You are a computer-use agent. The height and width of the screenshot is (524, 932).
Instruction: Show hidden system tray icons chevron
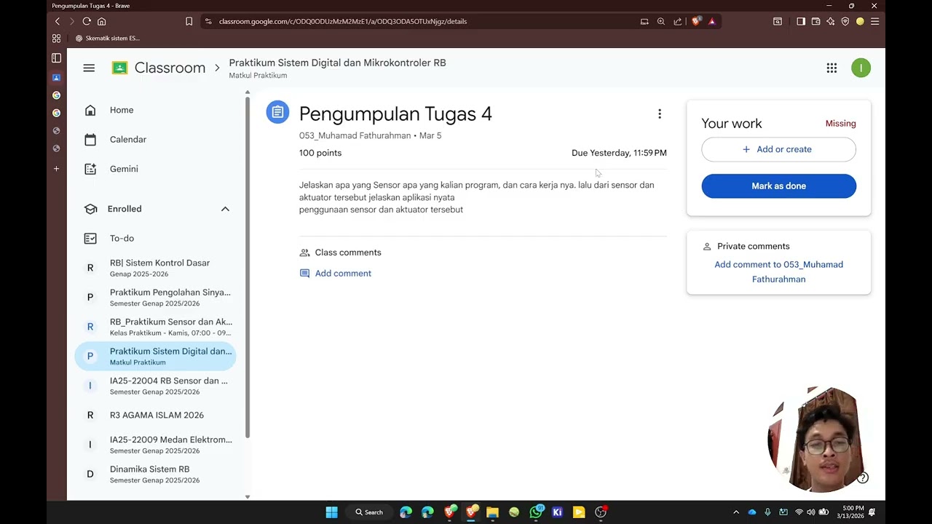736,512
